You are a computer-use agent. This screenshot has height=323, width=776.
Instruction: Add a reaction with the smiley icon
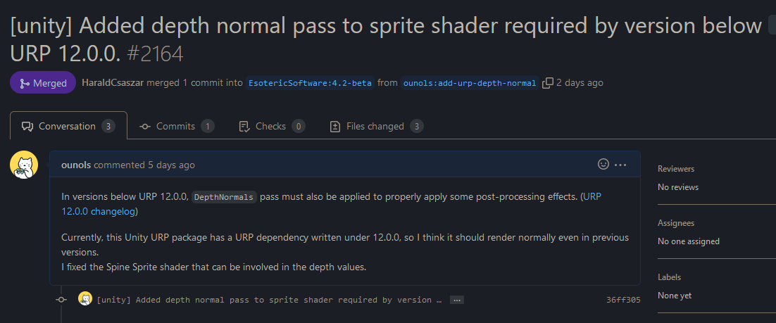pyautogui.click(x=603, y=164)
